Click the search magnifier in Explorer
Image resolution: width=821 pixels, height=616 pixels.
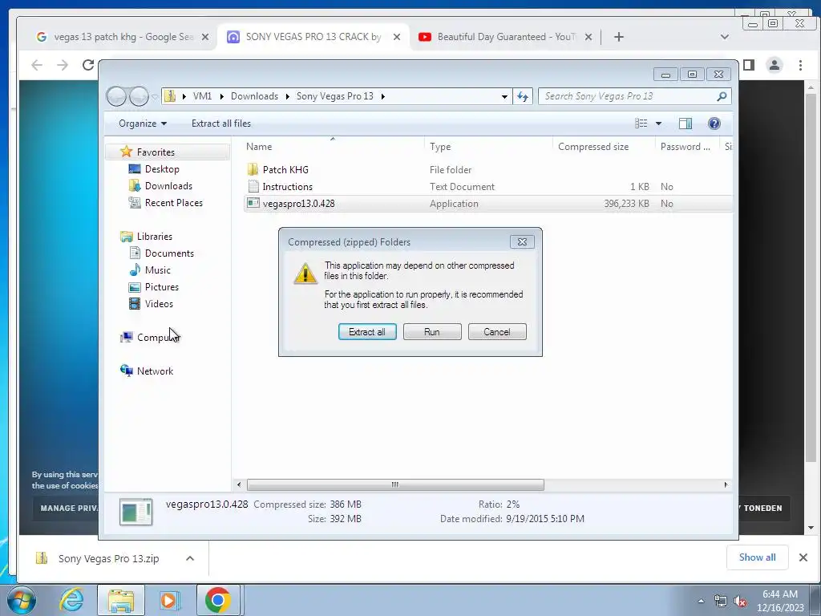click(722, 96)
